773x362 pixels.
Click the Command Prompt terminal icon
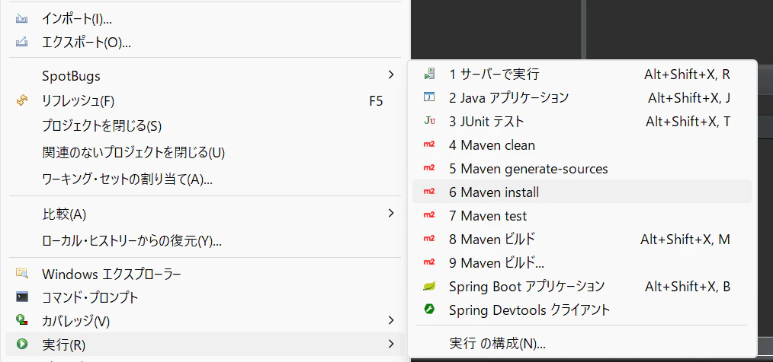(21, 297)
